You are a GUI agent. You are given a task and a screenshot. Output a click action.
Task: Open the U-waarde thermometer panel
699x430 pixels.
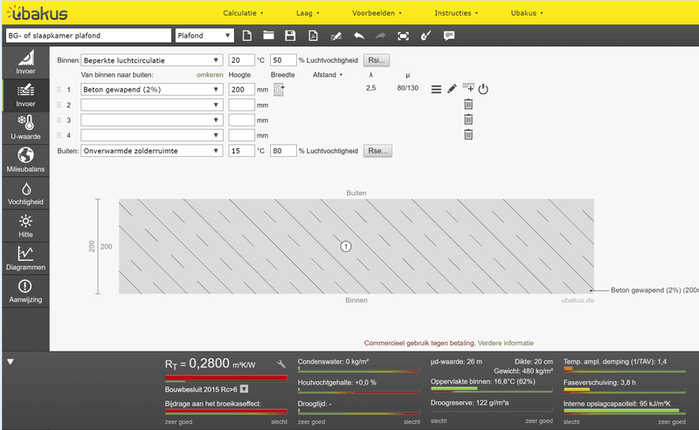pyautogui.click(x=25, y=127)
